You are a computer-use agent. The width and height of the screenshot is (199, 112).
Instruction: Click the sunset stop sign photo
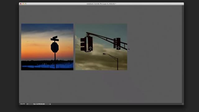[x=47, y=47]
